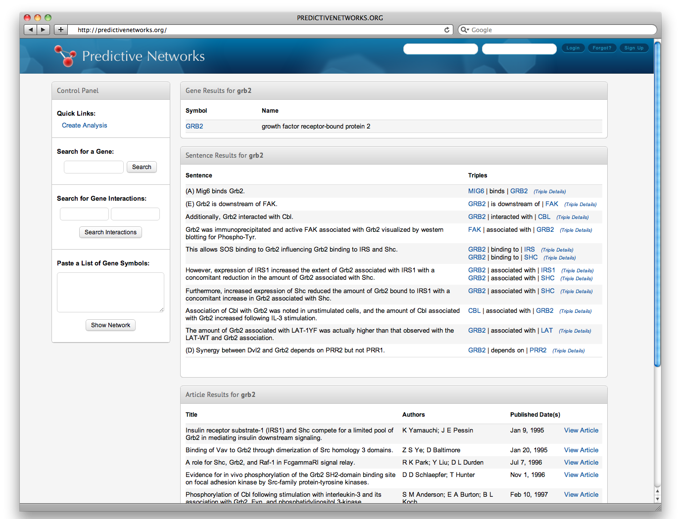View Article for Nov 1, 1996 paper

click(x=581, y=475)
